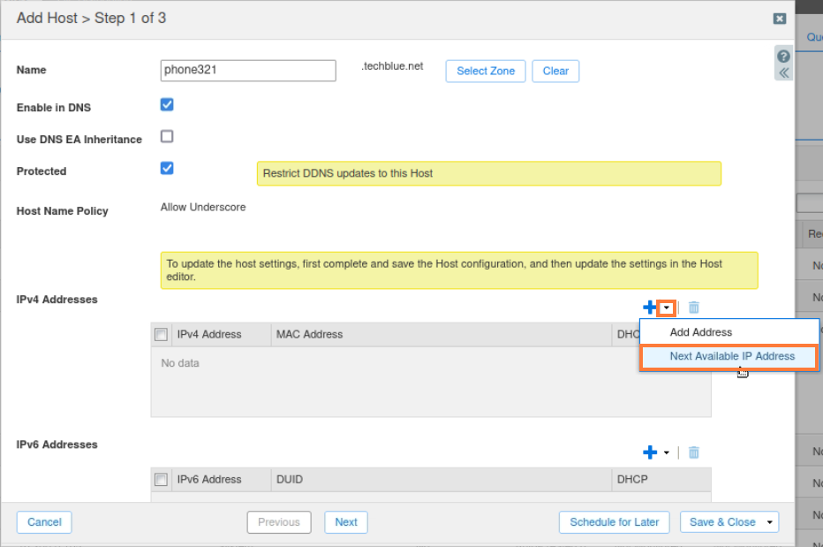
Task: Select all rows in IPv4 Address table
Action: pos(161,334)
